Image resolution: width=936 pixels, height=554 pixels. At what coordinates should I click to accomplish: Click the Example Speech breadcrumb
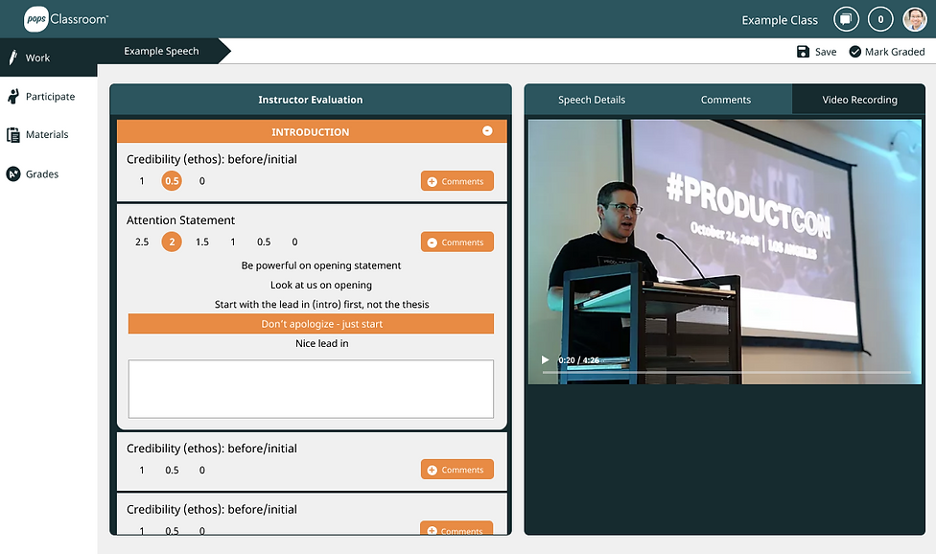click(x=161, y=51)
